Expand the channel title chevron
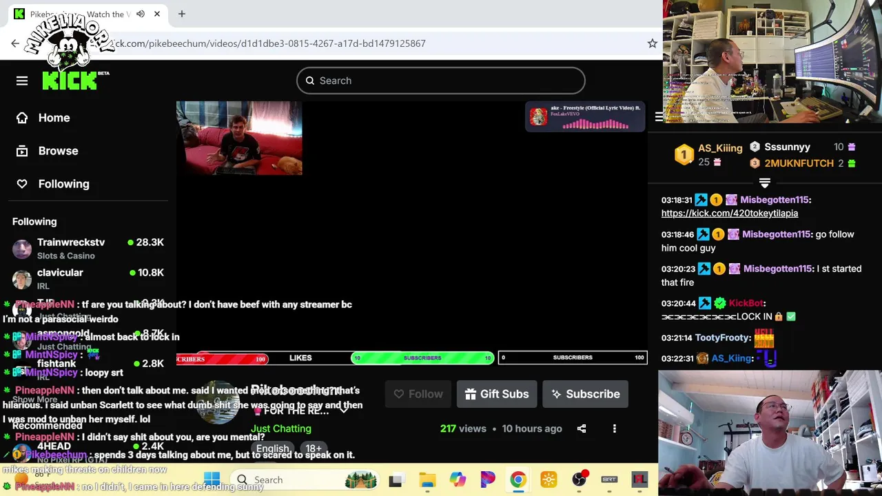Screen dimensions: 882x496 pyautogui.click(x=343, y=411)
